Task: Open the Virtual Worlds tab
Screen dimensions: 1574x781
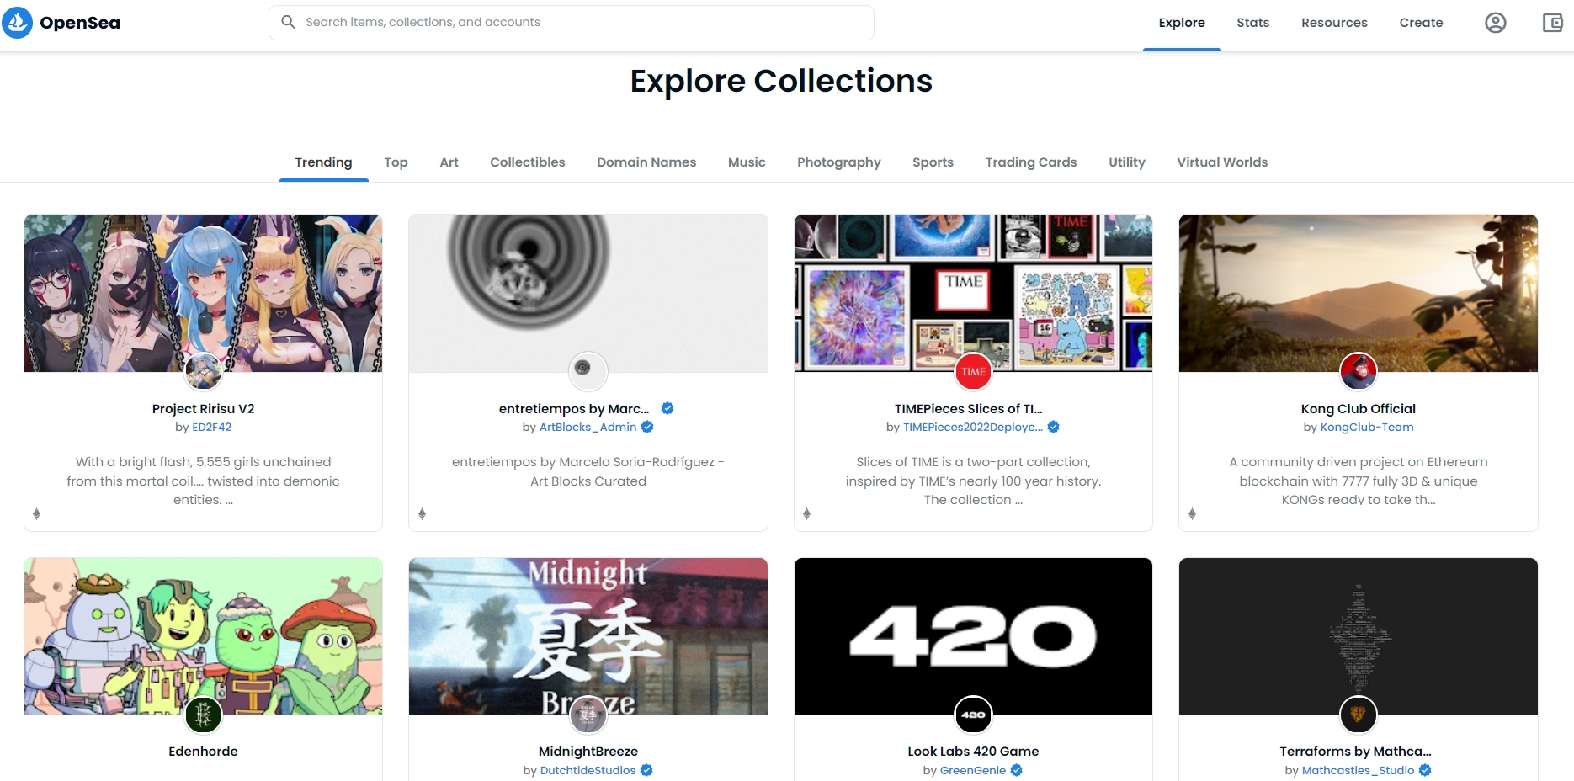Action: tap(1221, 162)
